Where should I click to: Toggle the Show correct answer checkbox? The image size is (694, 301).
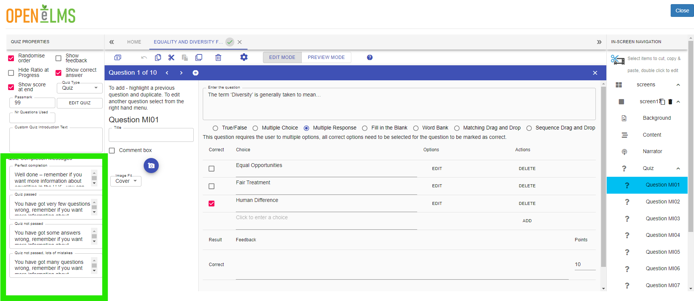[x=58, y=73]
